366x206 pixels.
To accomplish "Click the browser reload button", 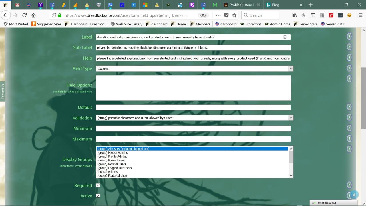I will [25, 15].
